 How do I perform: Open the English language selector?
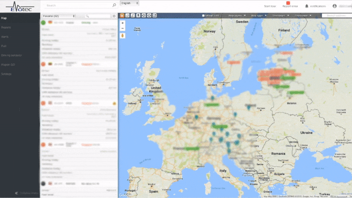pyautogui.click(x=129, y=3)
